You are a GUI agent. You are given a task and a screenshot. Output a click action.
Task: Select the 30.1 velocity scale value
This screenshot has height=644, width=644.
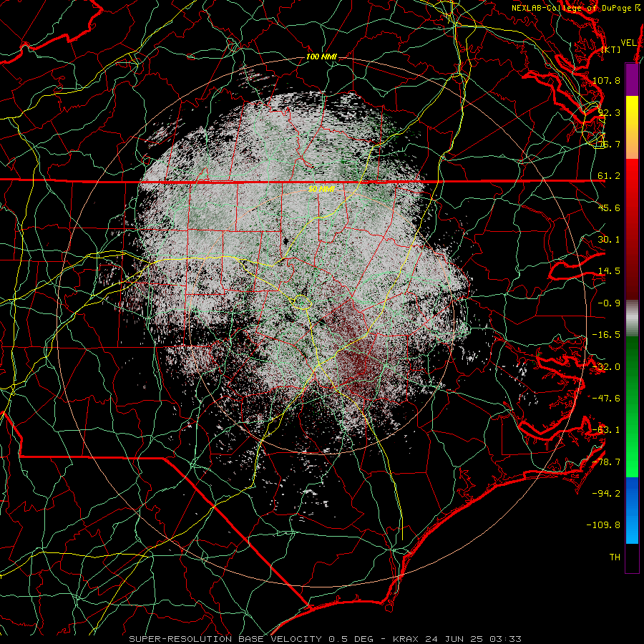click(x=609, y=240)
